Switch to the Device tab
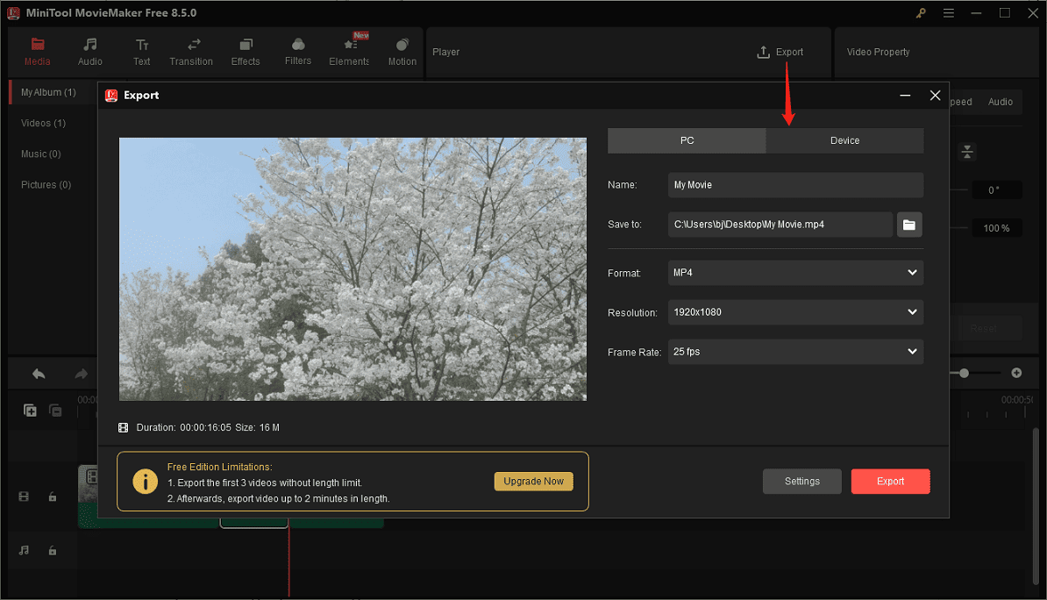 [x=844, y=140]
